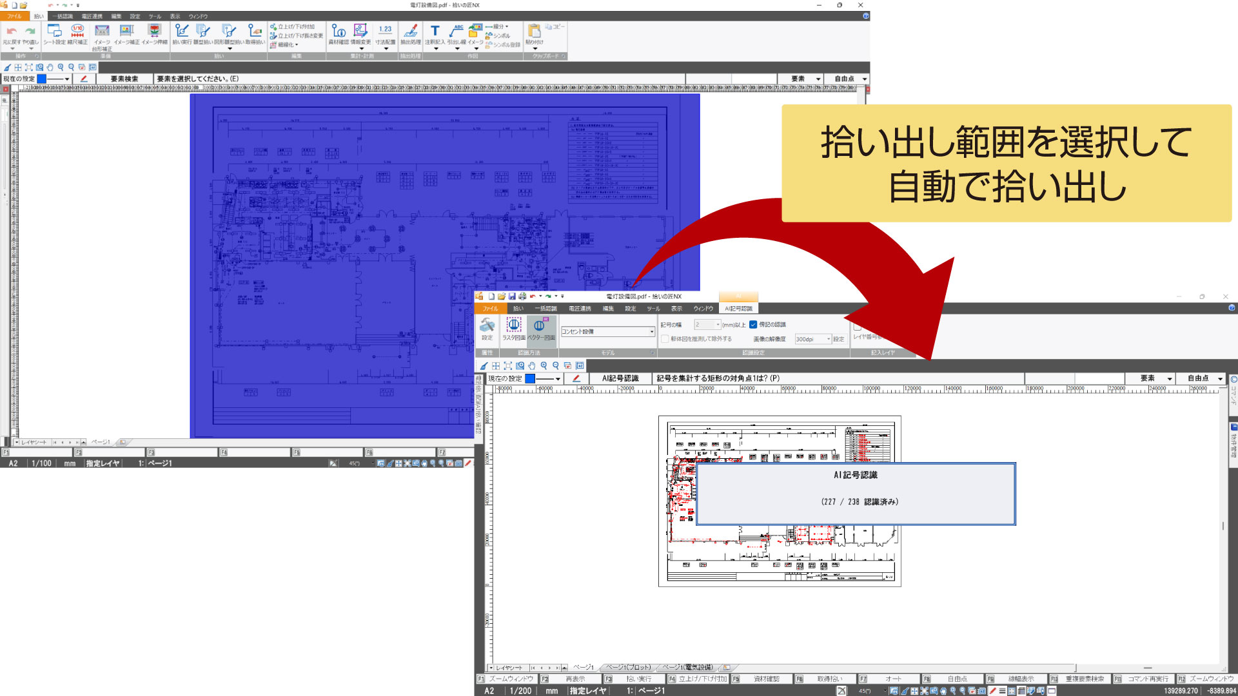Image resolution: width=1238 pixels, height=696 pixels.
Task: Open ツール tab in back window
Action: coord(155,16)
